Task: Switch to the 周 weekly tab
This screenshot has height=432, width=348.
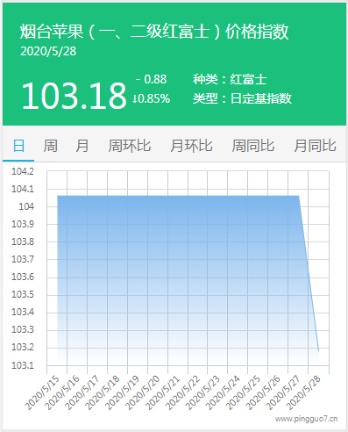Action: pyautogui.click(x=50, y=146)
